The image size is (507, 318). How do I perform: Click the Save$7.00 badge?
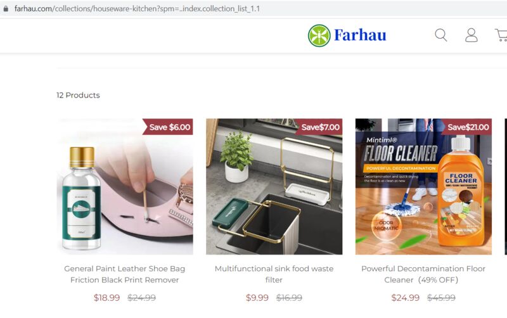[x=319, y=127]
